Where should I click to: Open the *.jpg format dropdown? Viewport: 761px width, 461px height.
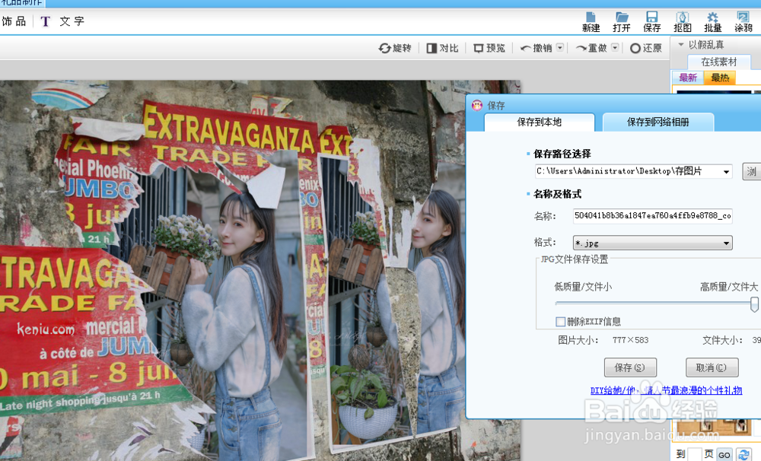[x=652, y=243]
